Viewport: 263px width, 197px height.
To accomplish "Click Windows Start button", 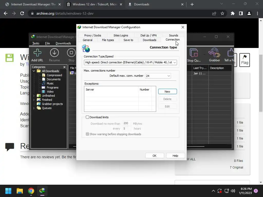I will pos(8,191).
